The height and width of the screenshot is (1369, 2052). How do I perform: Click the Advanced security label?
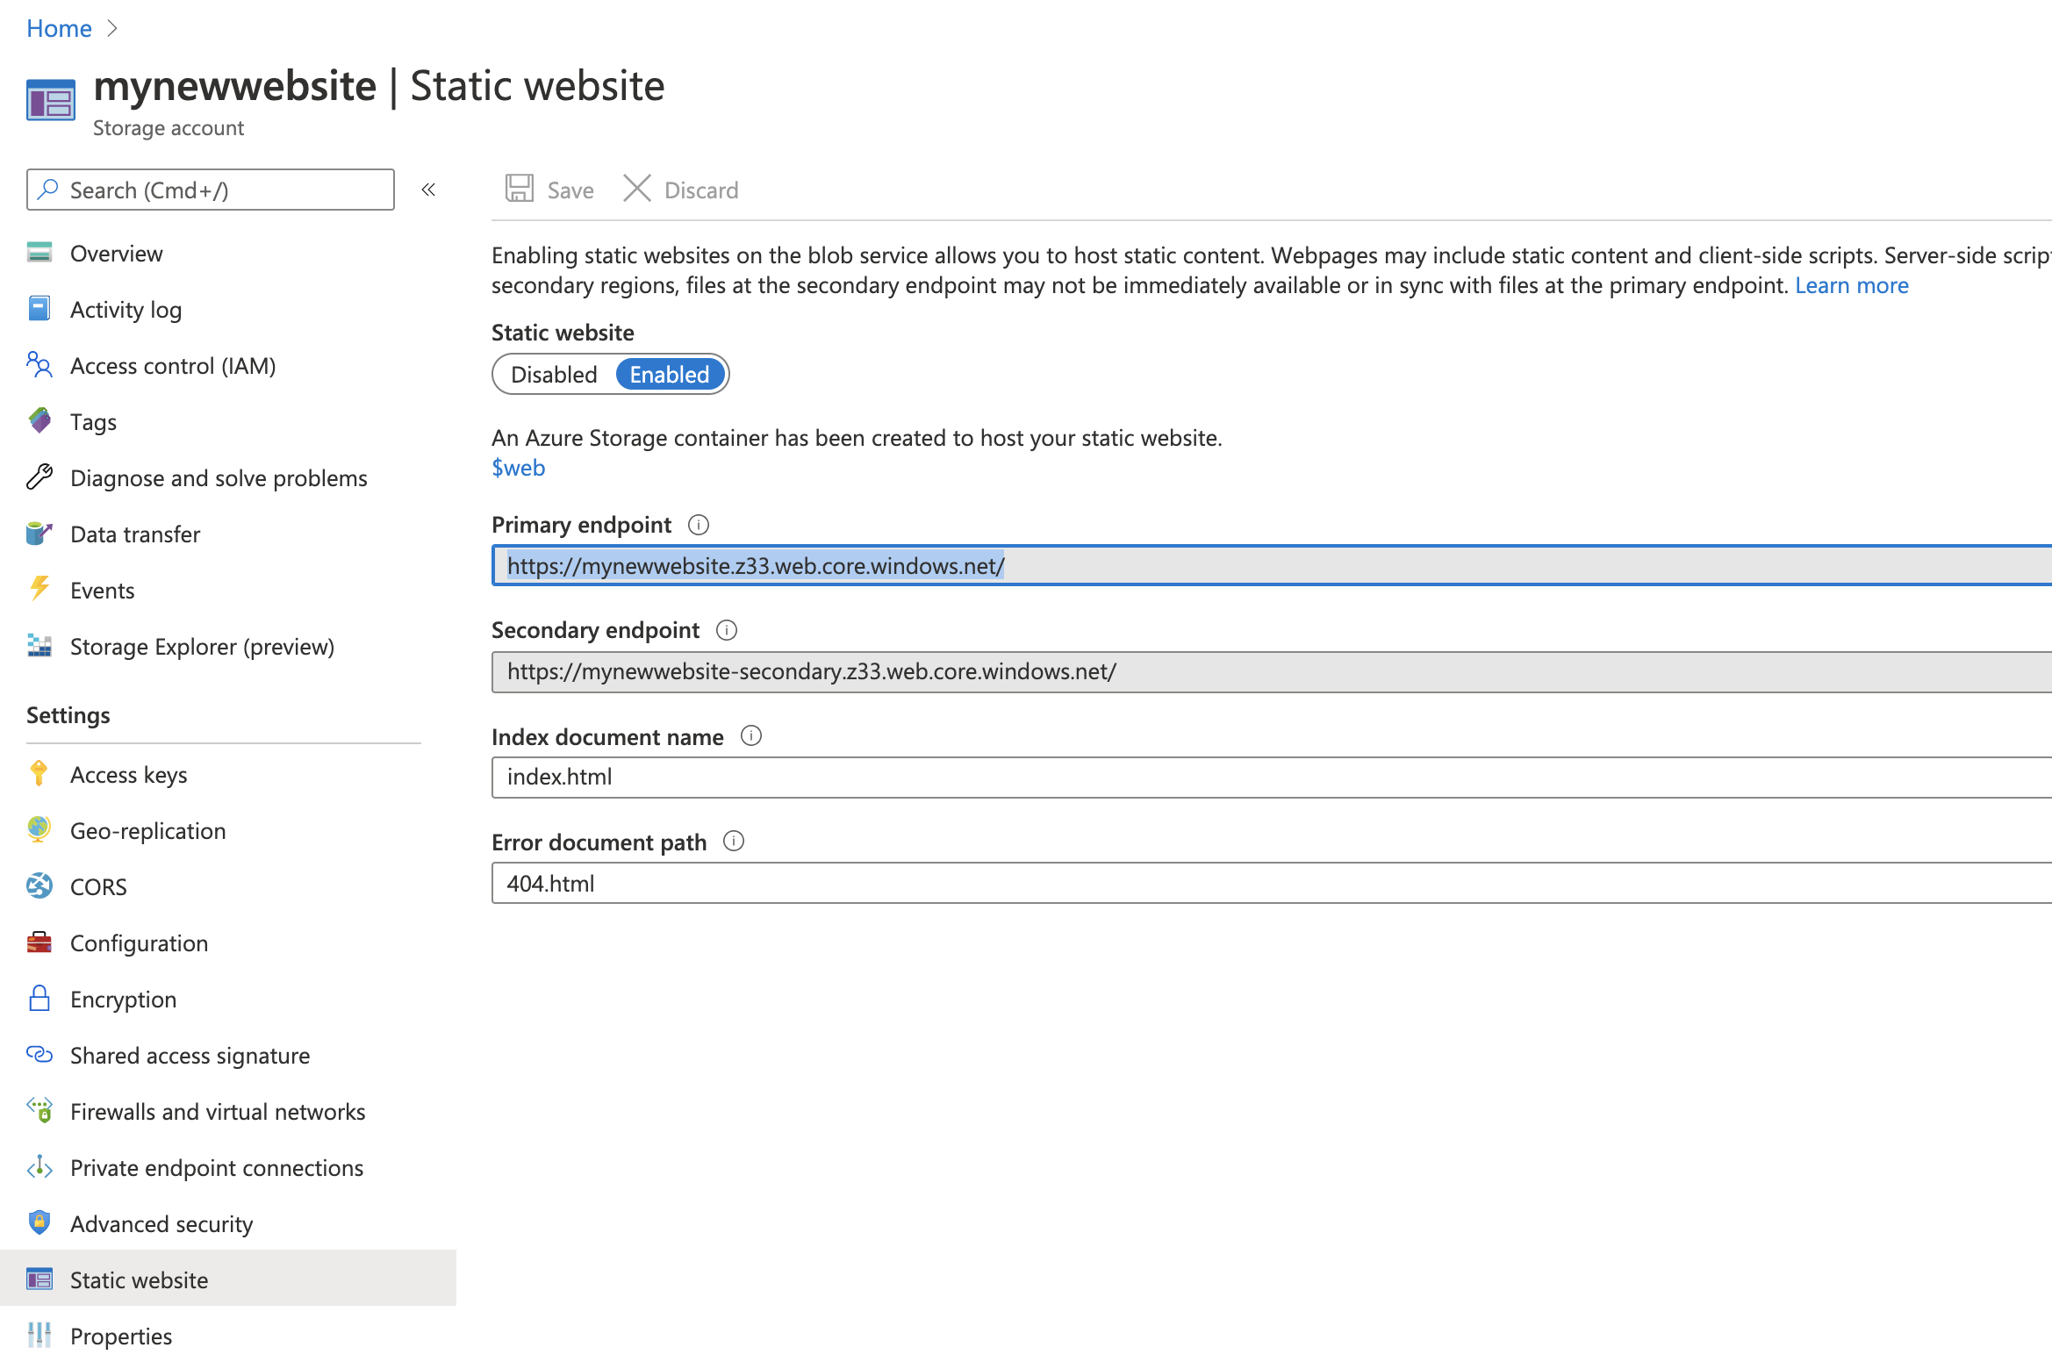coord(161,1223)
